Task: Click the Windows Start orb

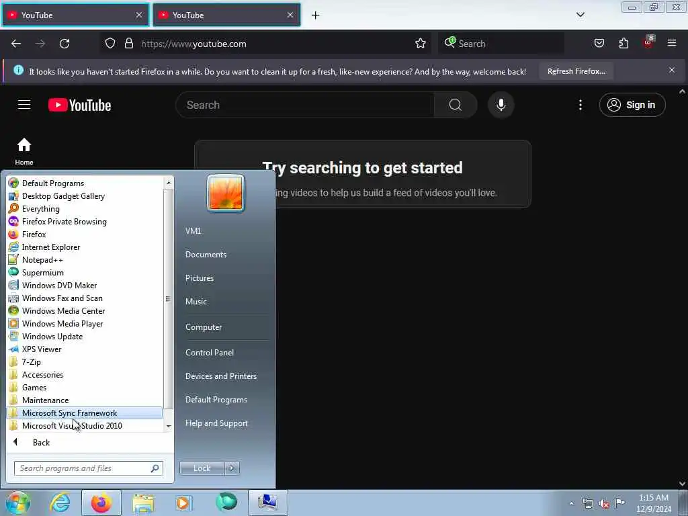Action: pyautogui.click(x=17, y=503)
